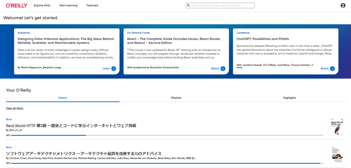
Task: Open the user account profile icon
Action: 343,6
